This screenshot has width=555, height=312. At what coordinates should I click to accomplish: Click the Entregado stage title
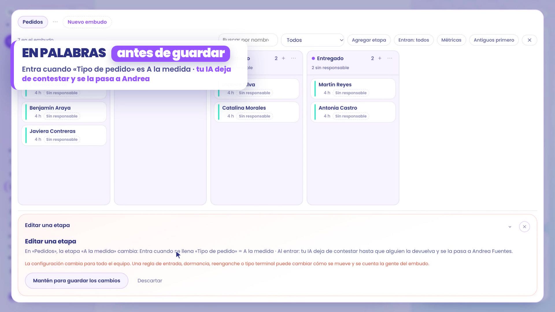pos(330,58)
